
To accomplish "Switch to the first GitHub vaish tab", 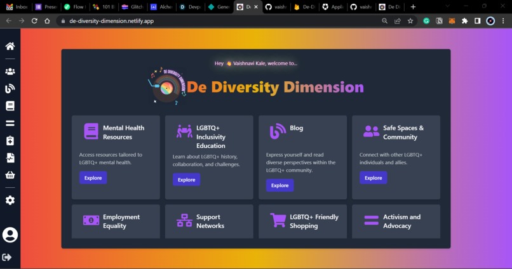I will point(277,7).
